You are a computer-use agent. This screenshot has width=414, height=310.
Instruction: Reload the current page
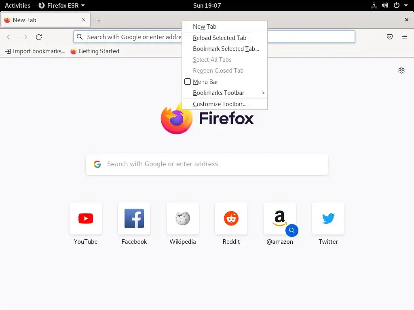tap(39, 37)
